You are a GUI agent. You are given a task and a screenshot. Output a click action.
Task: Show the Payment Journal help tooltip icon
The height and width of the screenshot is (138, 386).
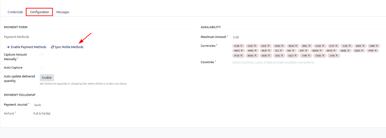tap(29, 104)
